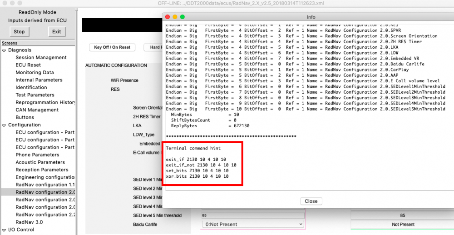Open Baidu Carlife dropdown 0:Not Present
The image size is (454, 235).
[x=252, y=224]
